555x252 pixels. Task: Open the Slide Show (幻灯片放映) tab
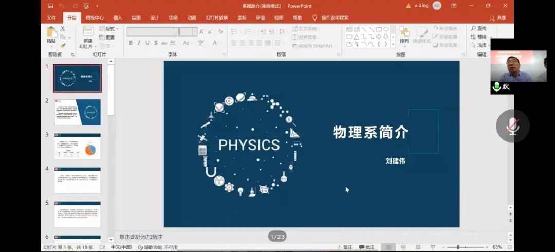tap(216, 17)
